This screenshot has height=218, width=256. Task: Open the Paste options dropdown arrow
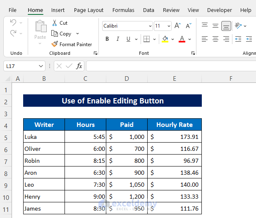pyautogui.click(x=40, y=43)
